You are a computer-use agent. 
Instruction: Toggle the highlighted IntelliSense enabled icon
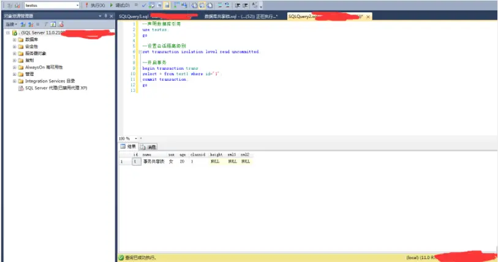(167, 6)
